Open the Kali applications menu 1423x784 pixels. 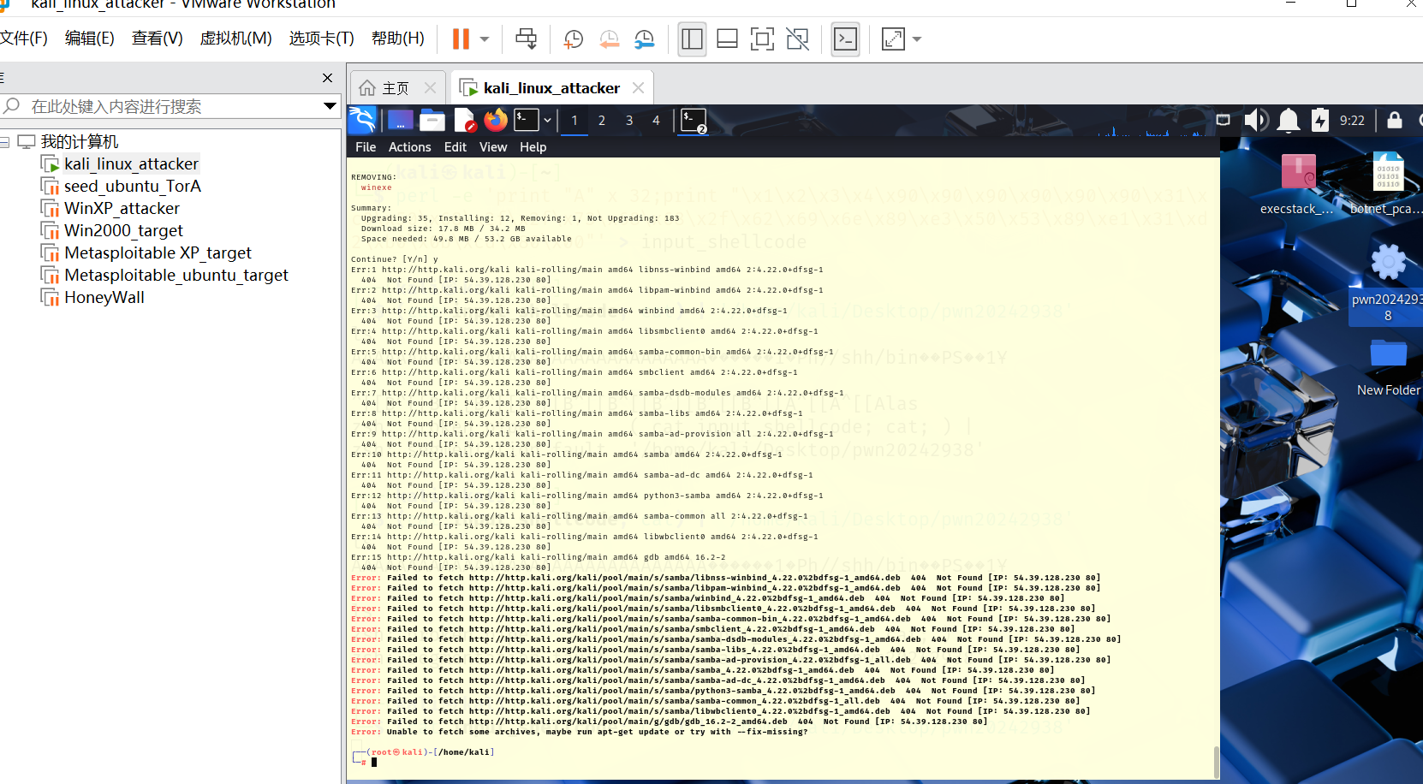click(362, 120)
